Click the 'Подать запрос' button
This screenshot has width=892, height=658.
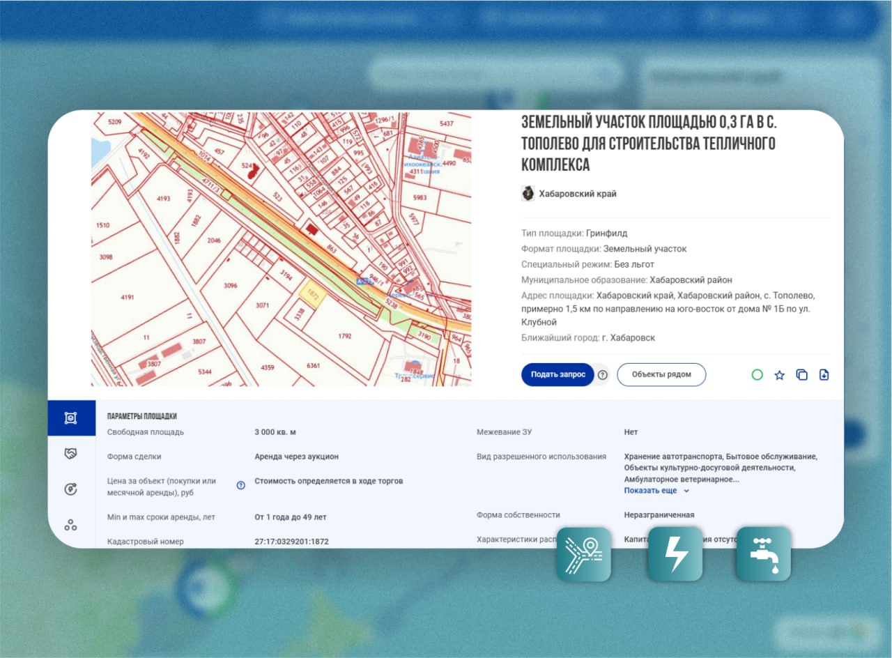pyautogui.click(x=557, y=374)
